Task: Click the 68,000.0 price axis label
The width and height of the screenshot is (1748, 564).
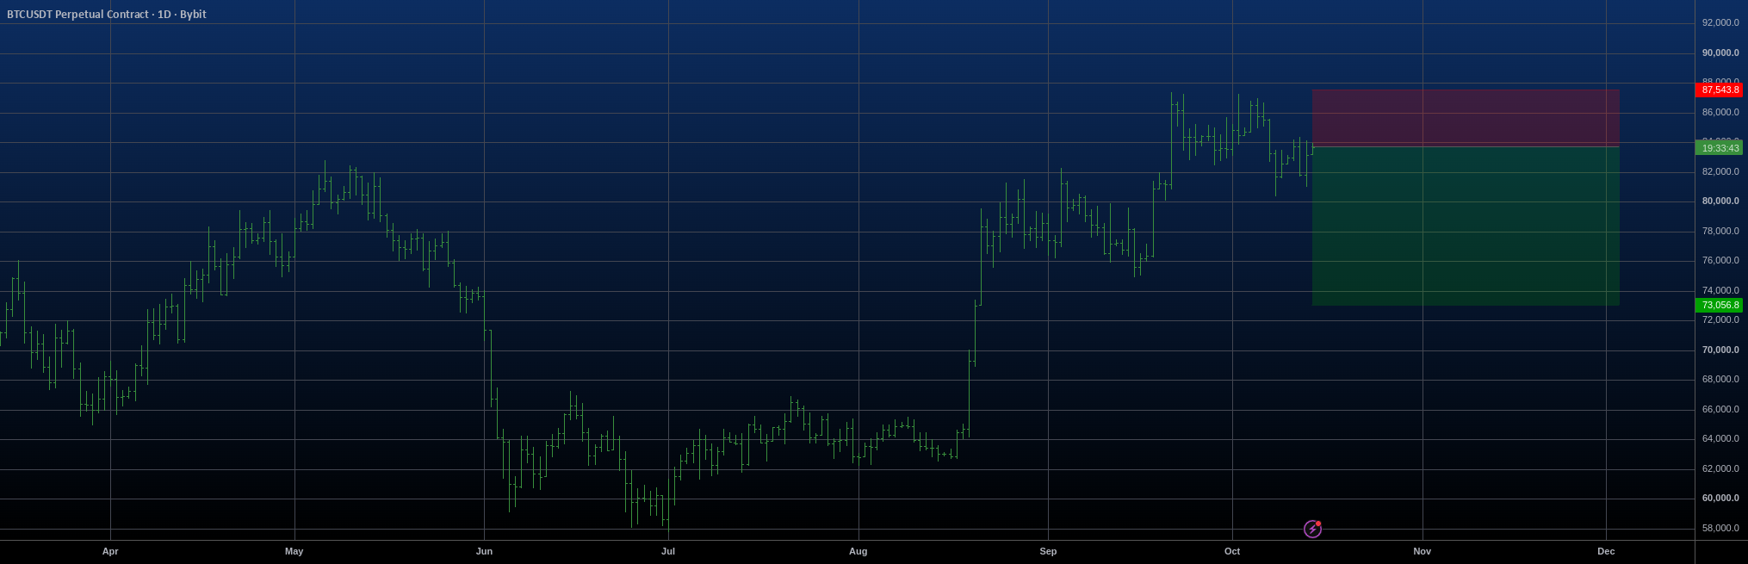Action: click(1720, 379)
